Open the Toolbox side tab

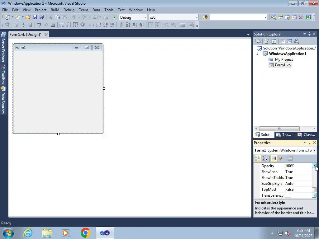click(x=3, y=75)
